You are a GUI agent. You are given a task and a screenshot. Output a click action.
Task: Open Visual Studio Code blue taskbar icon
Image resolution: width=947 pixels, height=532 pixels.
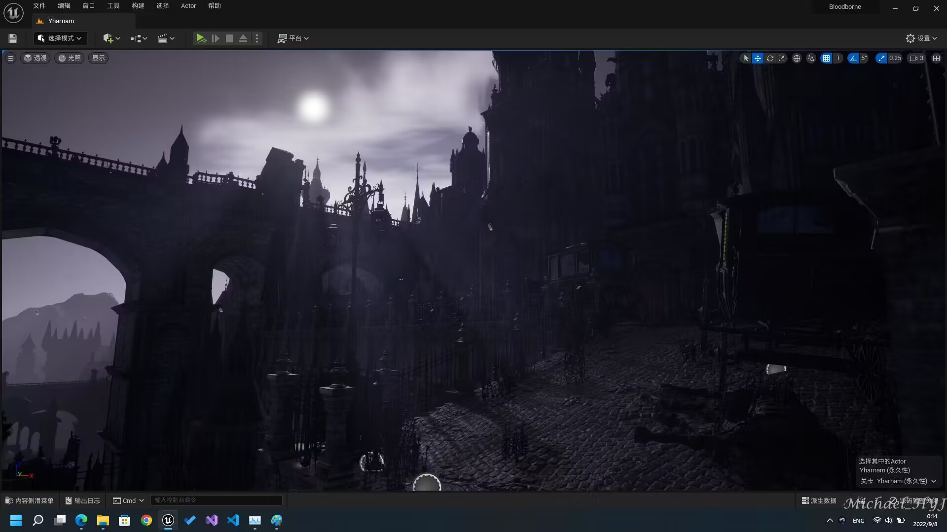click(233, 520)
